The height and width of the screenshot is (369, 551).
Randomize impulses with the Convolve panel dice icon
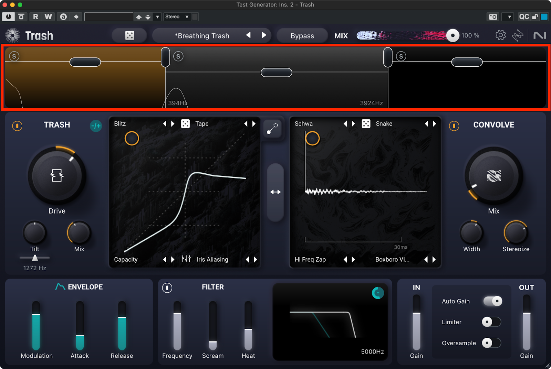pyautogui.click(x=366, y=123)
